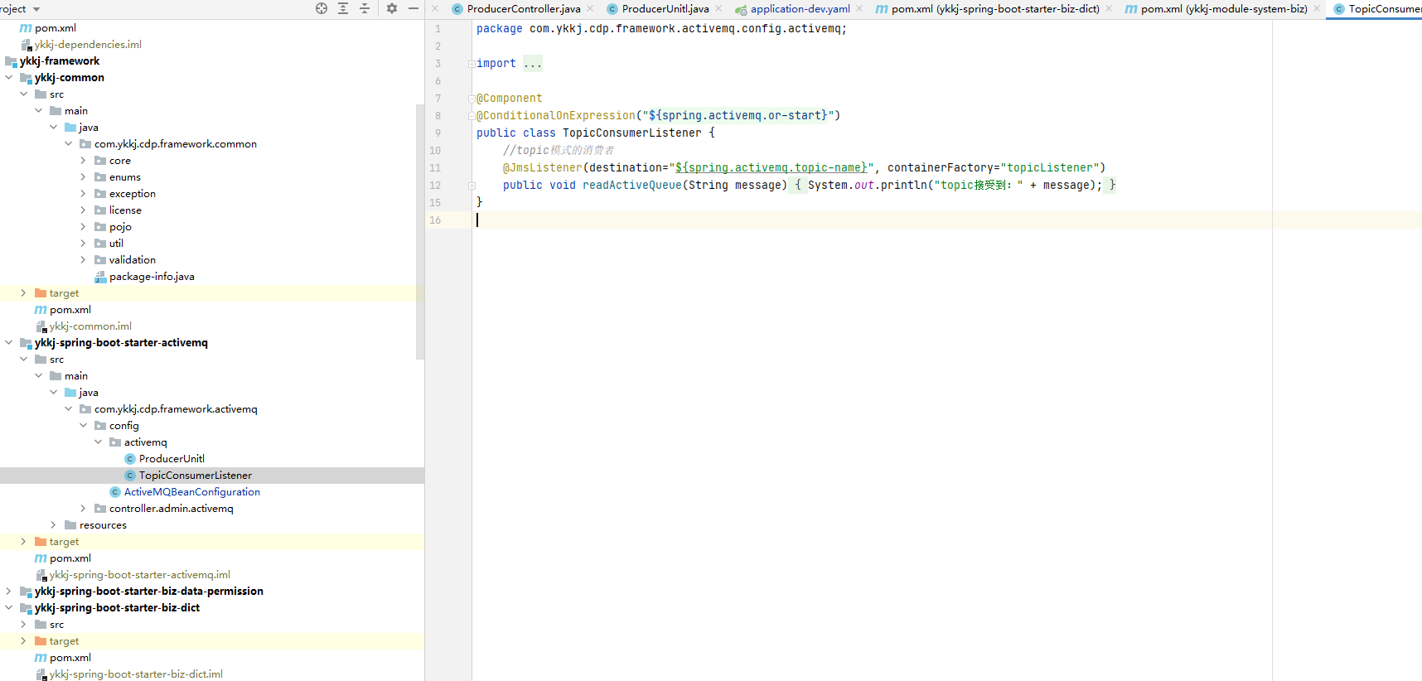Image resolution: width=1422 pixels, height=681 pixels.
Task: Select ProducerUnitl class in project tree
Action: 172,458
